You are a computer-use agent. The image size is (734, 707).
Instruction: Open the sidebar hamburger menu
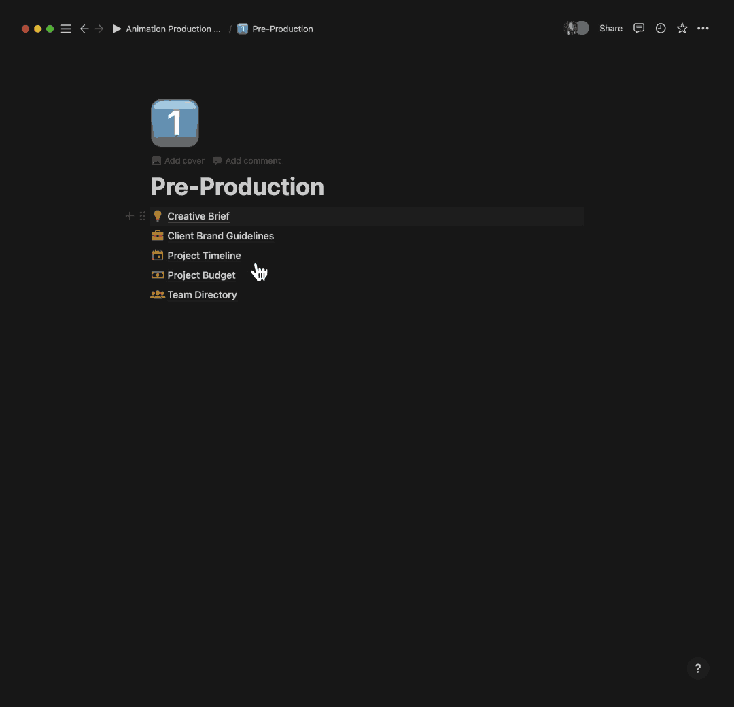click(x=66, y=29)
